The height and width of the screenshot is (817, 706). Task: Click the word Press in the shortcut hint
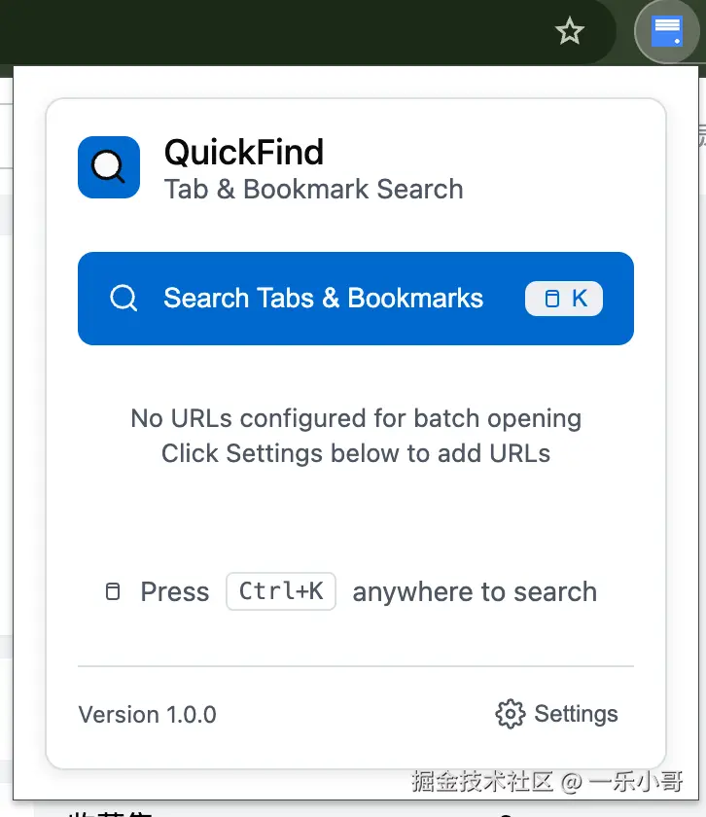(175, 591)
